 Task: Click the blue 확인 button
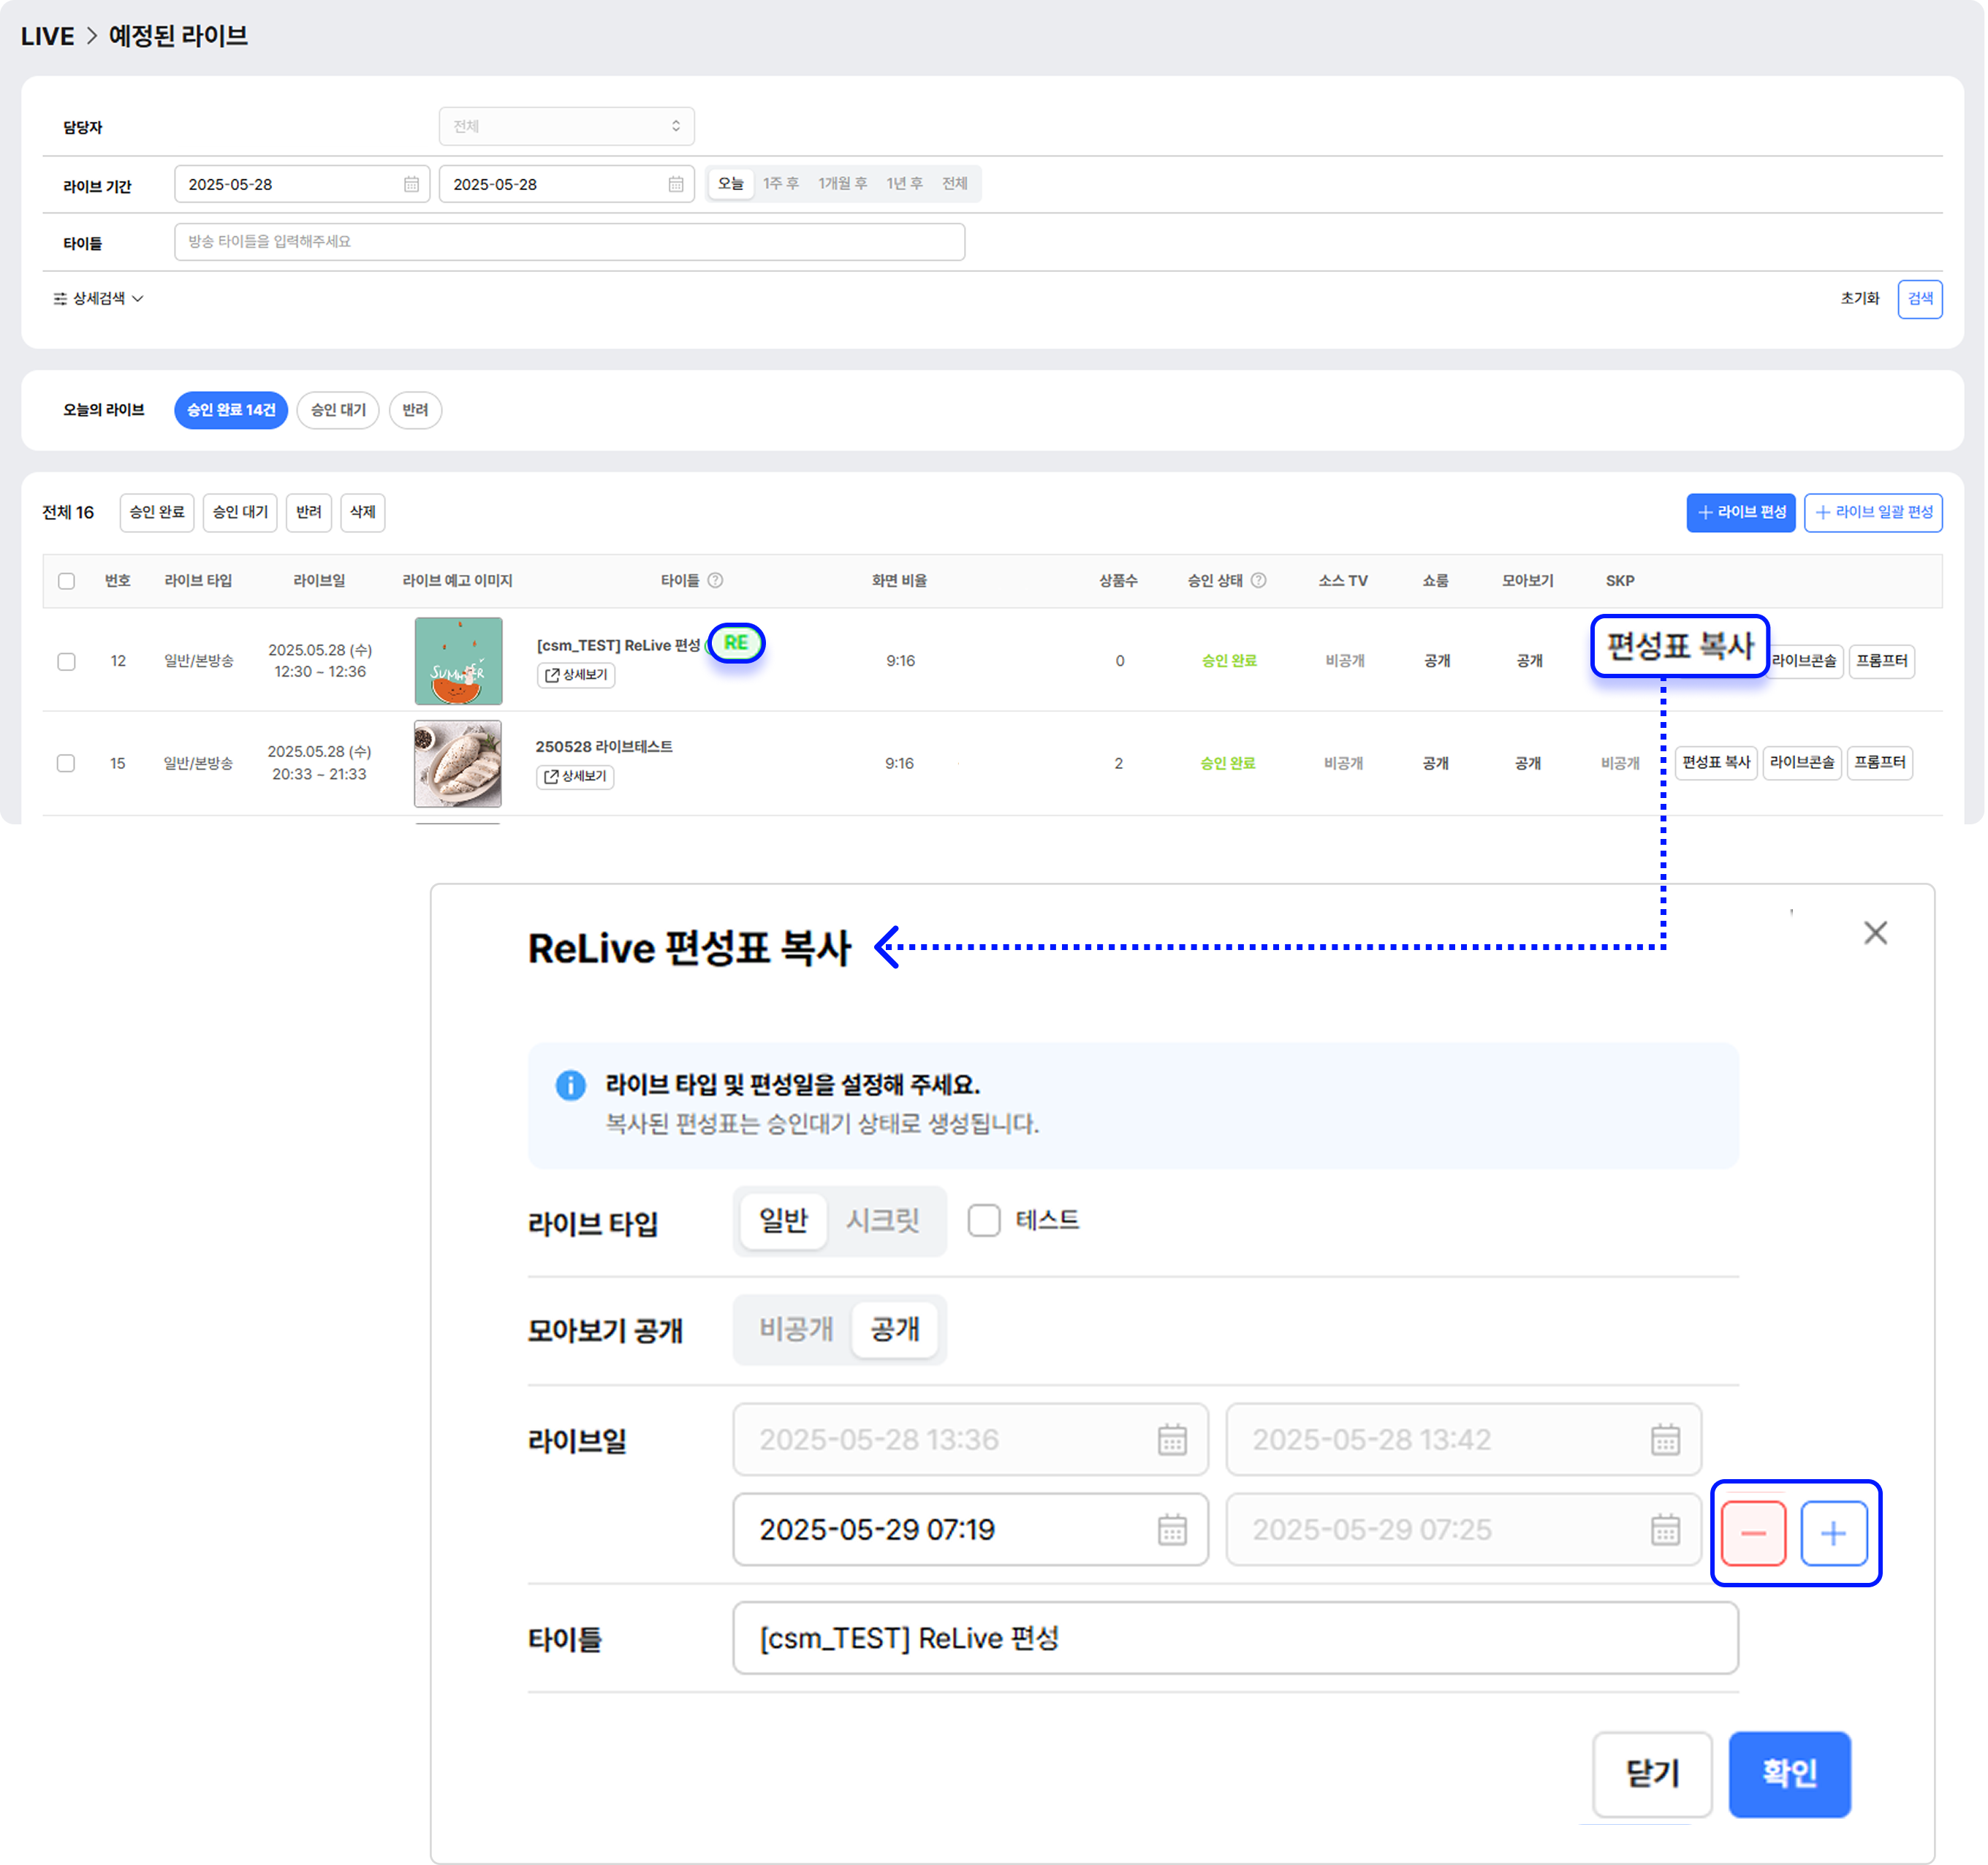1789,1773
